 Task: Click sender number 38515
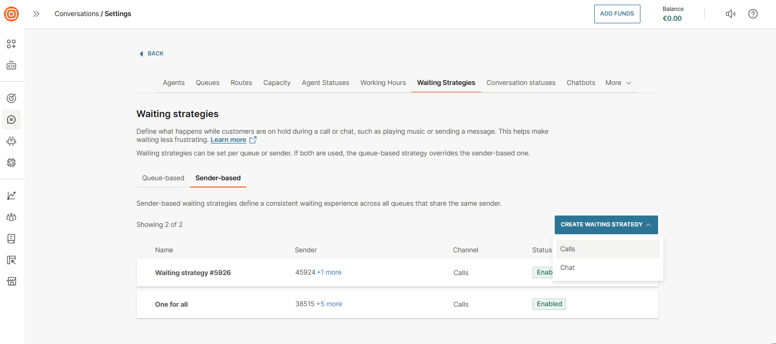[x=305, y=304]
